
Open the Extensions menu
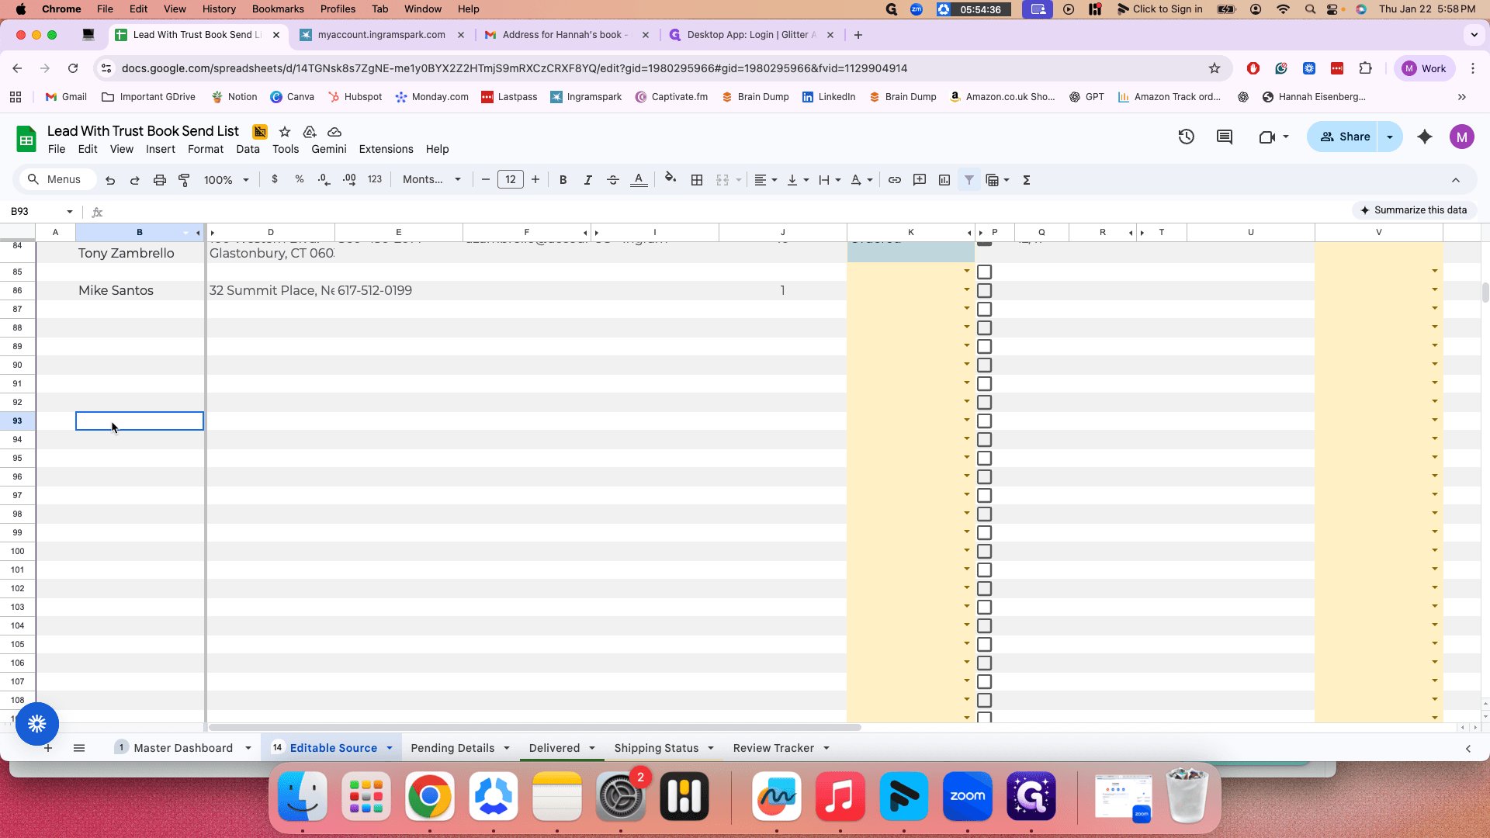(x=386, y=149)
